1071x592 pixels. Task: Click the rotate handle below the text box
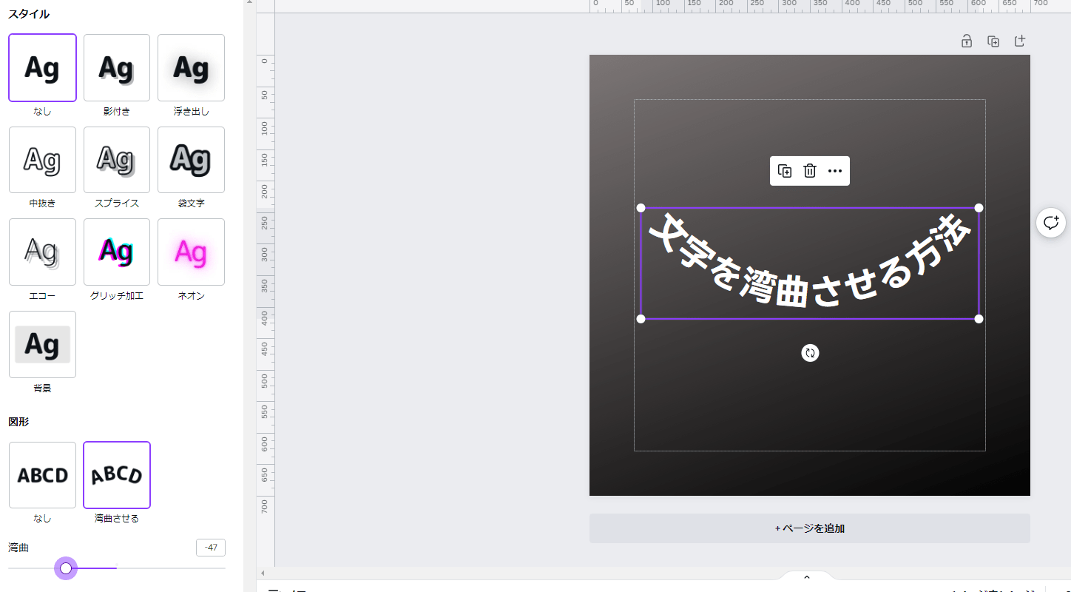[810, 353]
